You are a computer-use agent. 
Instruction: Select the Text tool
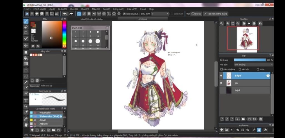pos(26,101)
